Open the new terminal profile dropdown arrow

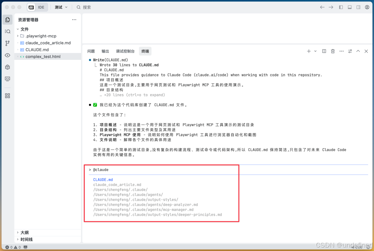(x=315, y=51)
